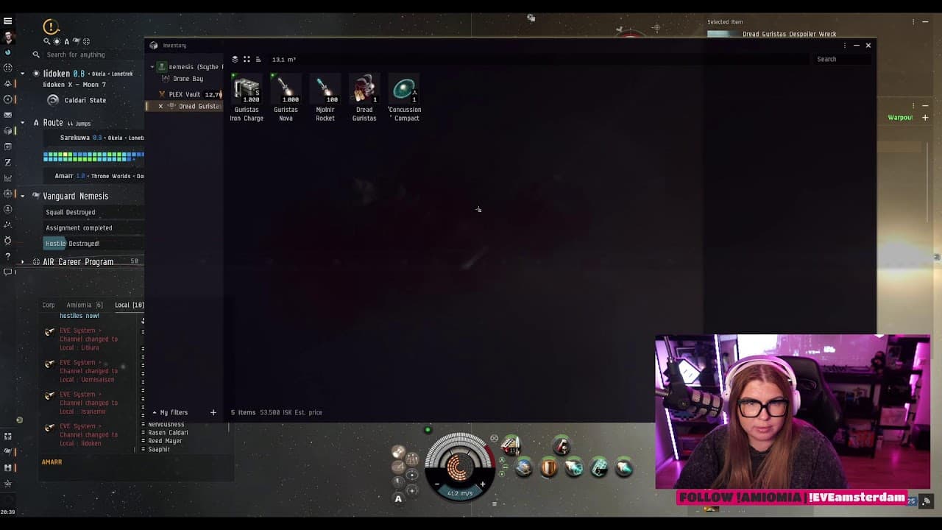Click the Caldari State faction link

(85, 100)
